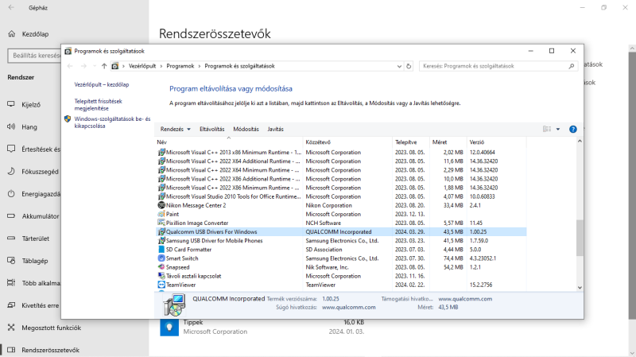The width and height of the screenshot is (636, 357).
Task: Select Fókuszsegéd in Gépház sidebar
Action: [40, 171]
